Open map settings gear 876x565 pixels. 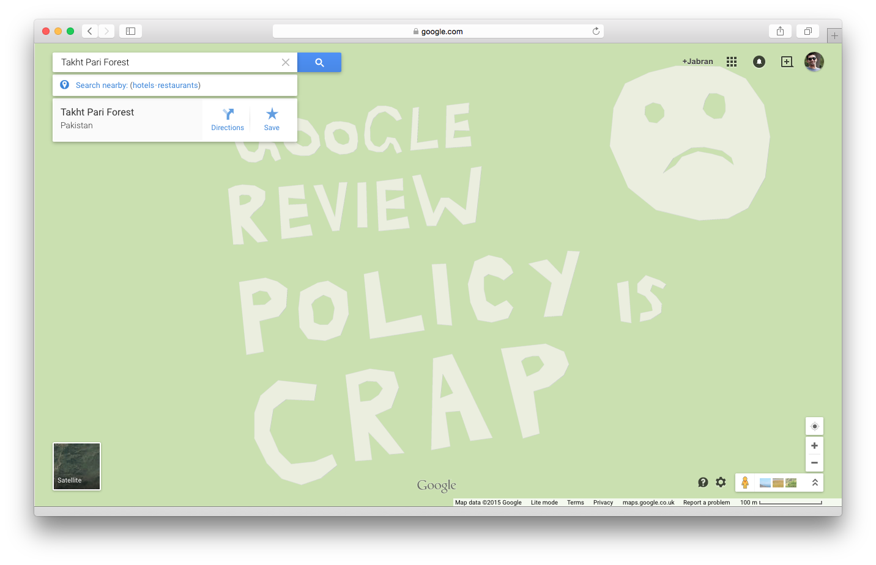coord(721,483)
